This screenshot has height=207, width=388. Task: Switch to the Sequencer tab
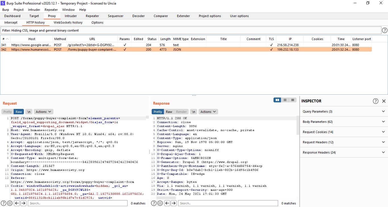pyautogui.click(x=116, y=16)
